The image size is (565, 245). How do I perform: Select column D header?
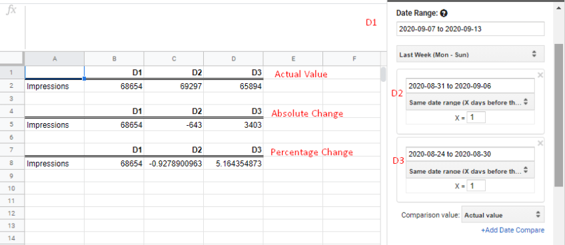[233, 59]
